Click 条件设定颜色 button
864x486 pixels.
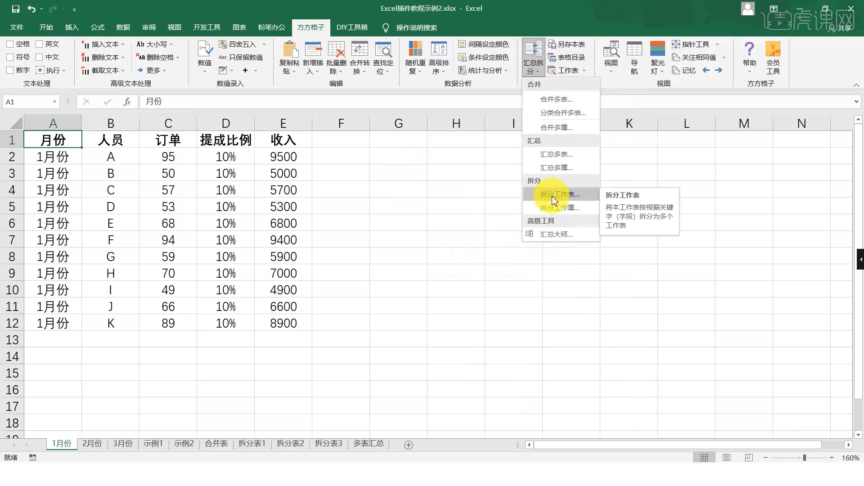point(483,57)
